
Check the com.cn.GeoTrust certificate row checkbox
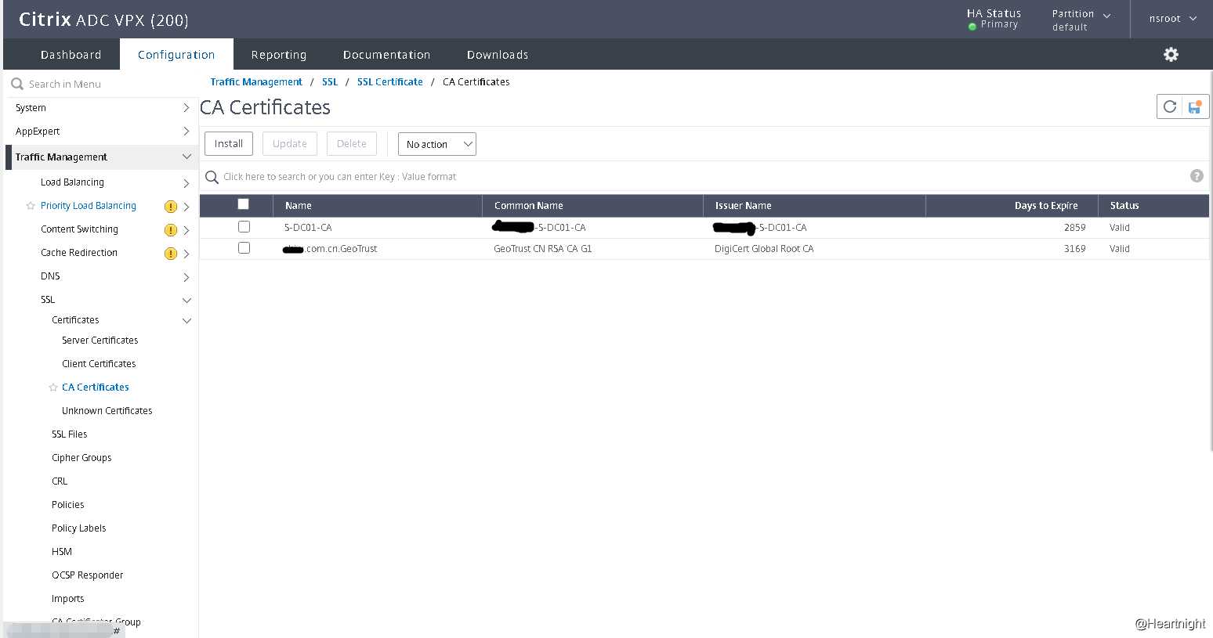click(x=244, y=248)
